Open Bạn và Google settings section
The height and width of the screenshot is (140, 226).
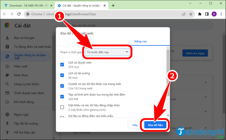[x=24, y=38]
